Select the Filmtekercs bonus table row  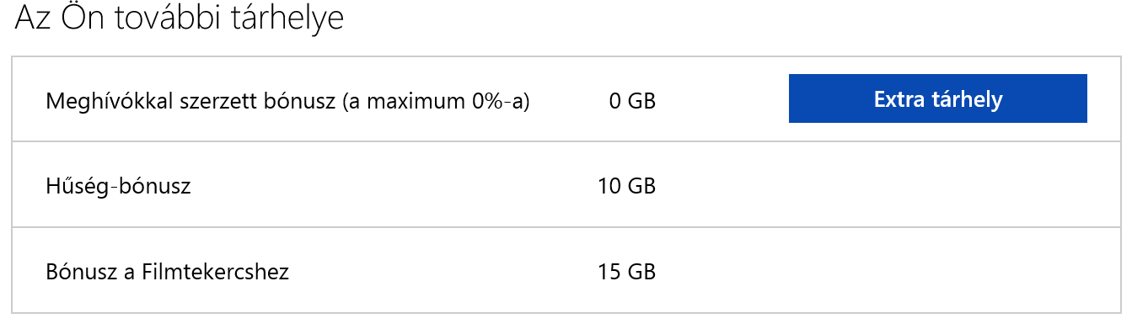(x=566, y=270)
